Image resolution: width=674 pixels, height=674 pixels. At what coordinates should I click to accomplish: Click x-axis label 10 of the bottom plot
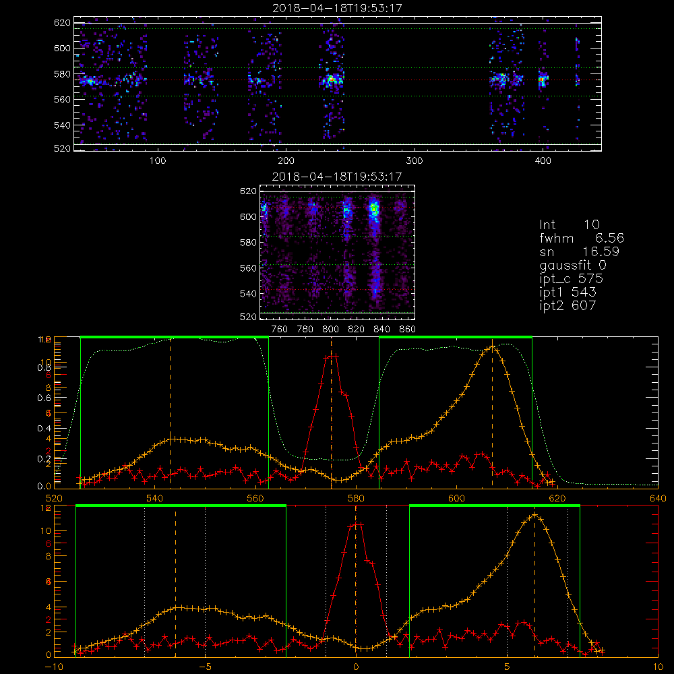point(658,667)
